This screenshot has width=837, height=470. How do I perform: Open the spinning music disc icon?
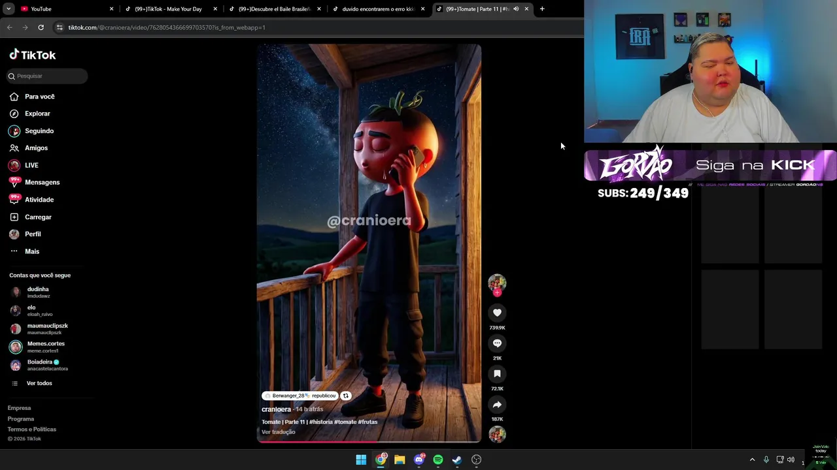coord(497,434)
